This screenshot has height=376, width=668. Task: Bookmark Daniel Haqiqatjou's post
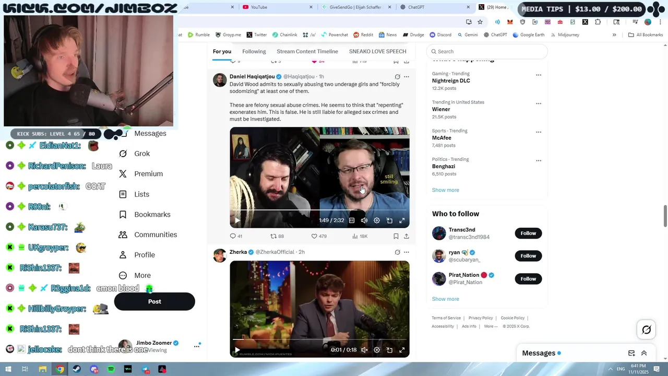point(396,236)
